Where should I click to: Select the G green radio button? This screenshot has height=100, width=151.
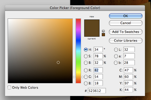click(x=86, y=77)
